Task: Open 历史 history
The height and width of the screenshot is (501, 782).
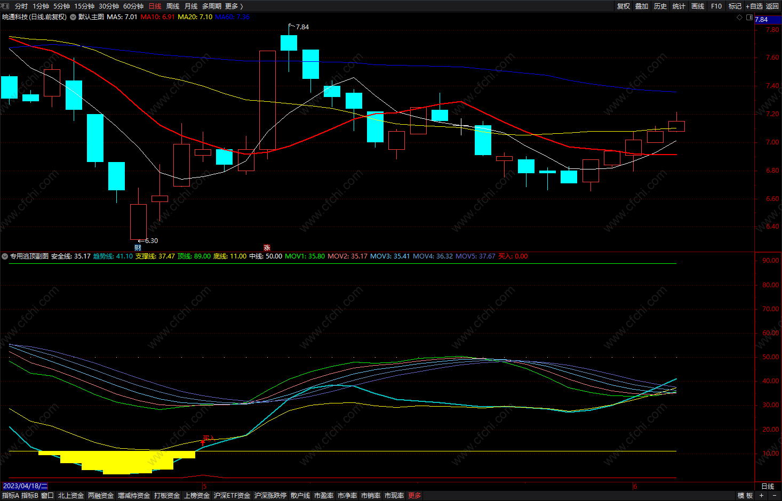Action: pyautogui.click(x=660, y=6)
